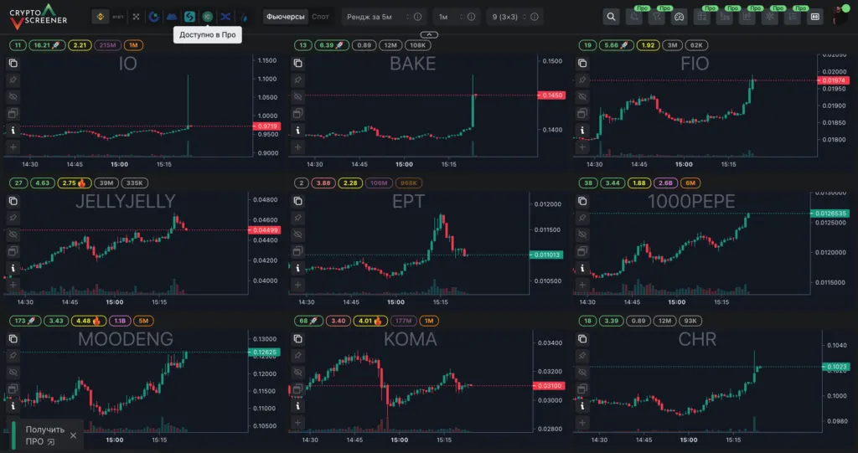Show info for the FIO chart
The height and width of the screenshot is (453, 858).
point(582,131)
